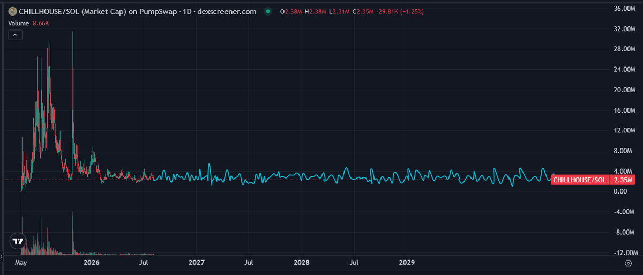
Task: Click the 28.00M price axis label
Action: point(625,49)
